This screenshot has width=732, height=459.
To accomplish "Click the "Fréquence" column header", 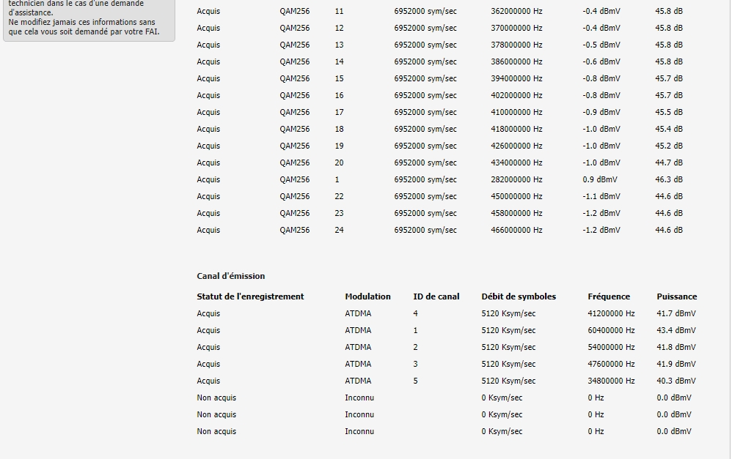I will pyautogui.click(x=609, y=296).
